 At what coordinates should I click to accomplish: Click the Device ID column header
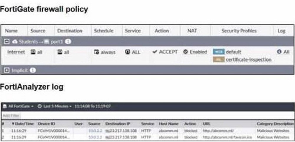coord(47,124)
